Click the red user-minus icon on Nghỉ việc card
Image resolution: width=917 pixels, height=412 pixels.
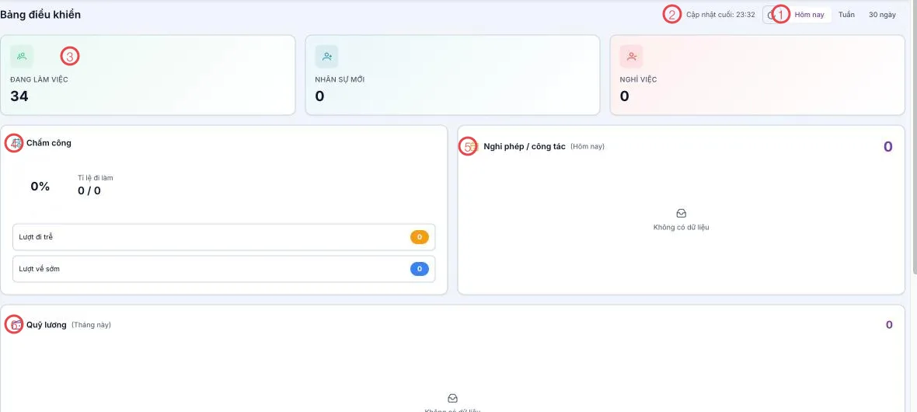[x=632, y=56]
